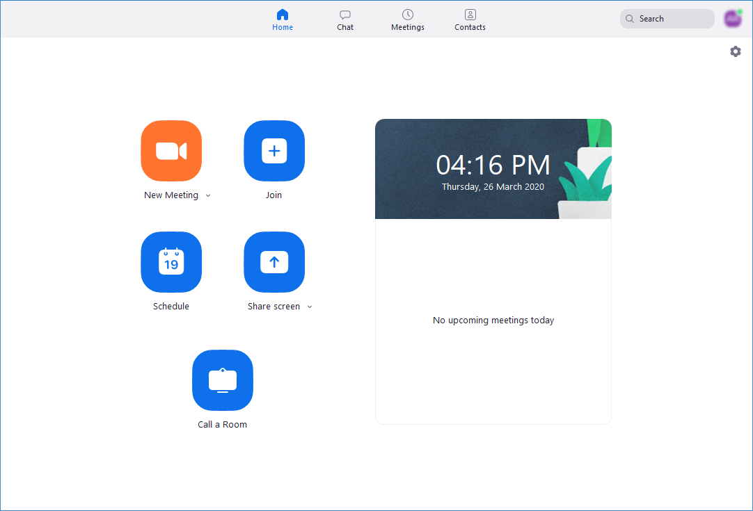Click the Share screen label

(274, 306)
